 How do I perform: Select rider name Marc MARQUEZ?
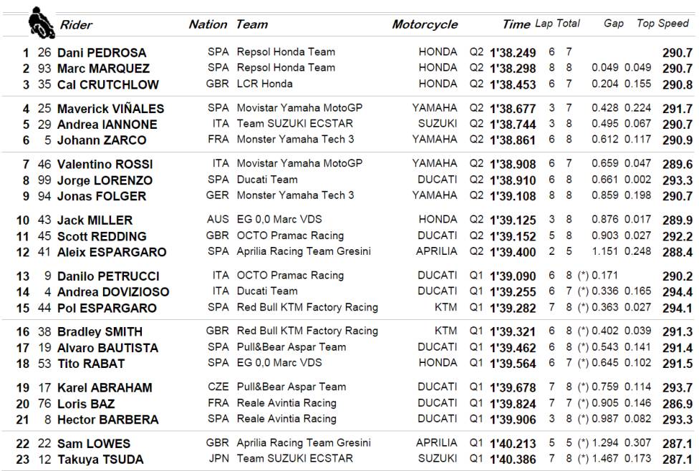[x=103, y=69]
